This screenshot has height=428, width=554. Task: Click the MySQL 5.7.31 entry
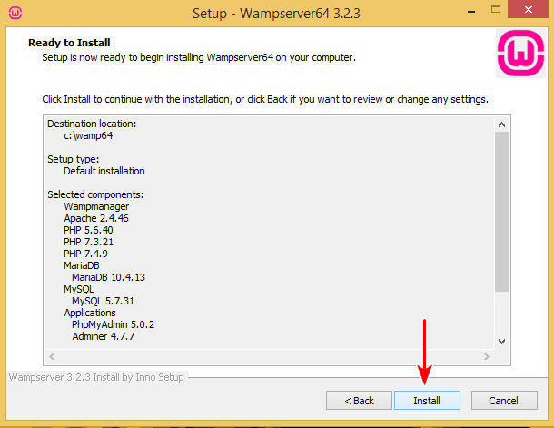[x=104, y=301]
